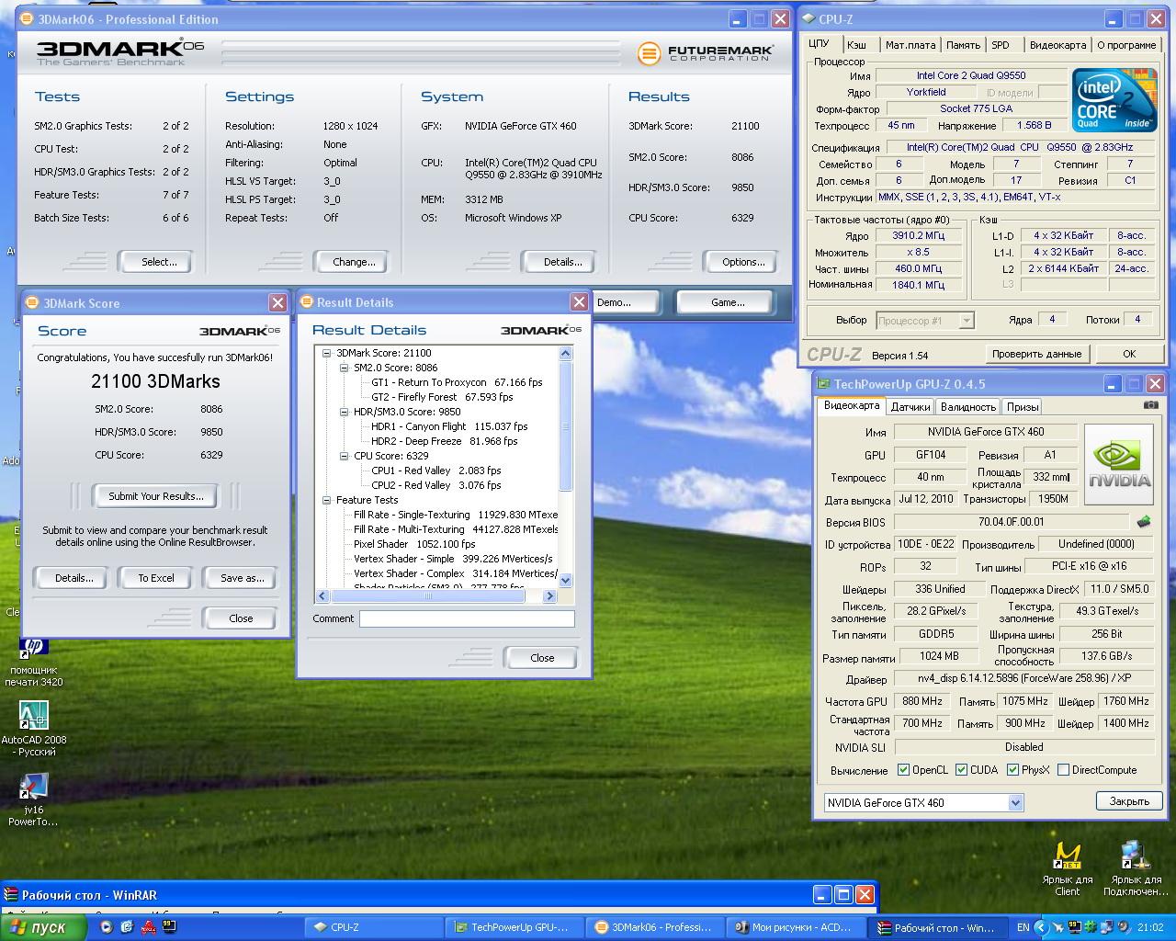
Task: Click 'Проверить данные' button in CPU-Z
Action: pyautogui.click(x=1036, y=354)
